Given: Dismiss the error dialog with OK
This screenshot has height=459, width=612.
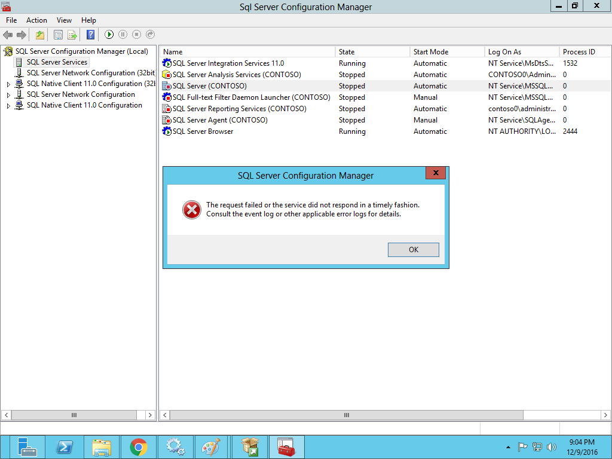Looking at the screenshot, I should tap(413, 249).
